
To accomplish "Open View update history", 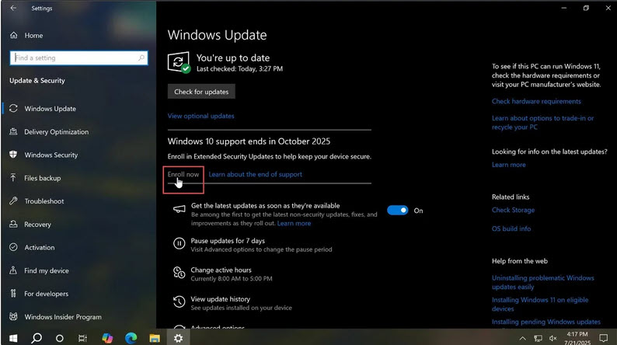I will pos(221,299).
